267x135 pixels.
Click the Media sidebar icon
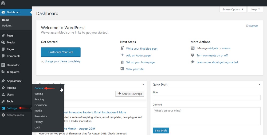click(3, 42)
